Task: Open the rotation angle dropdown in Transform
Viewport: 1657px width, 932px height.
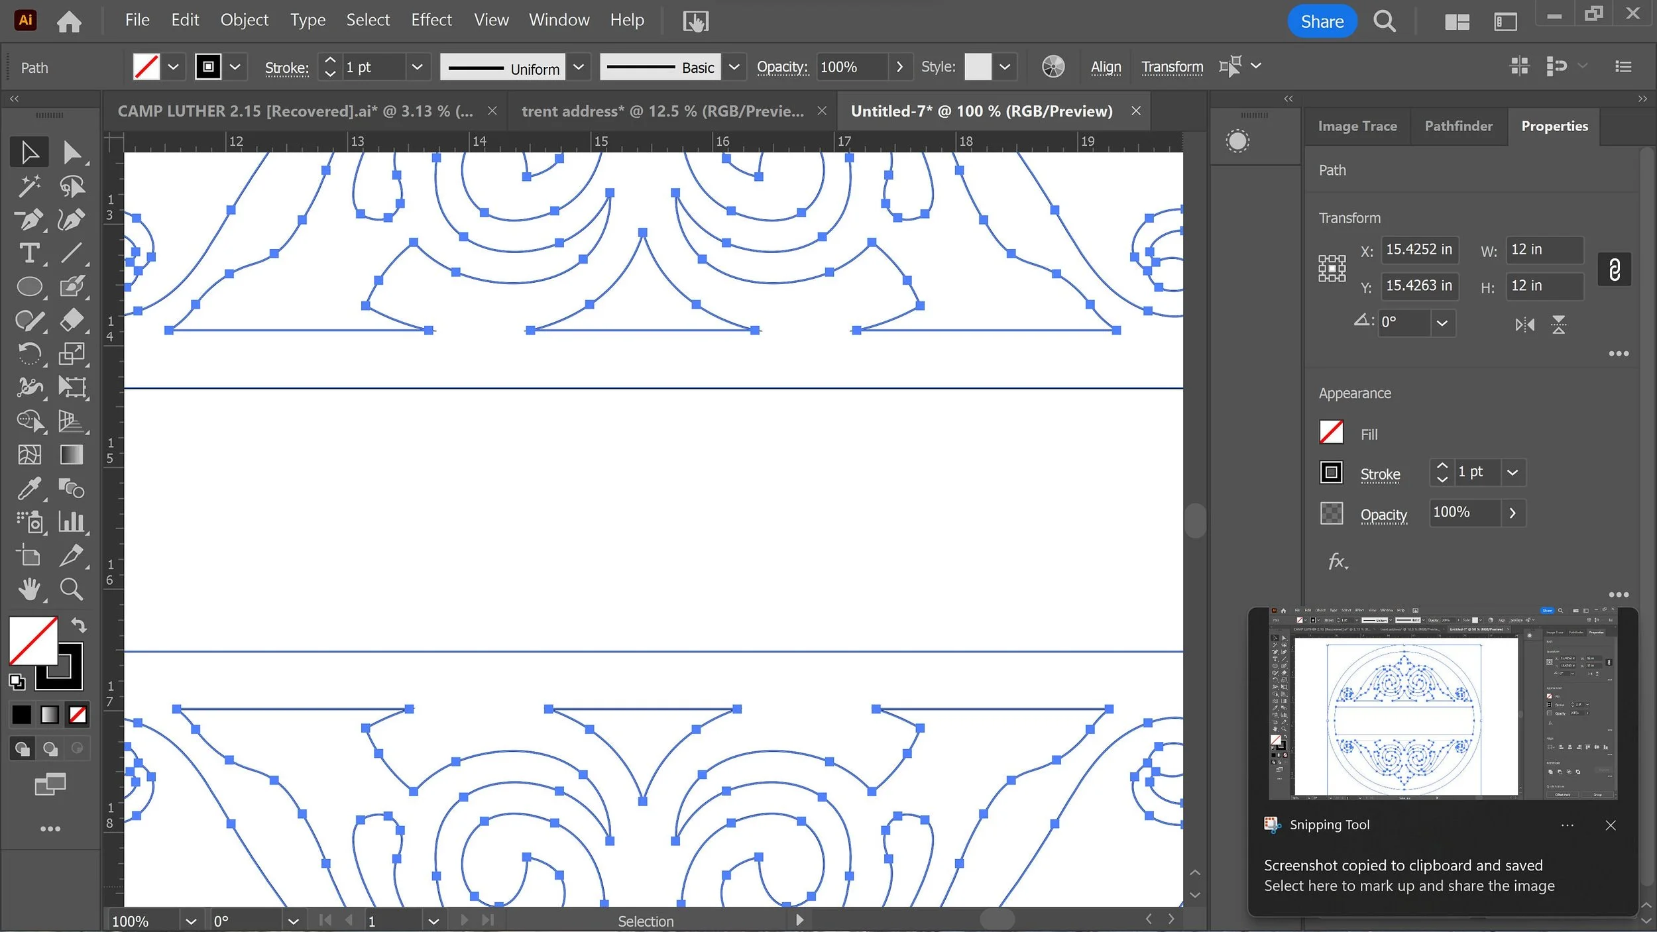Action: (x=1442, y=323)
